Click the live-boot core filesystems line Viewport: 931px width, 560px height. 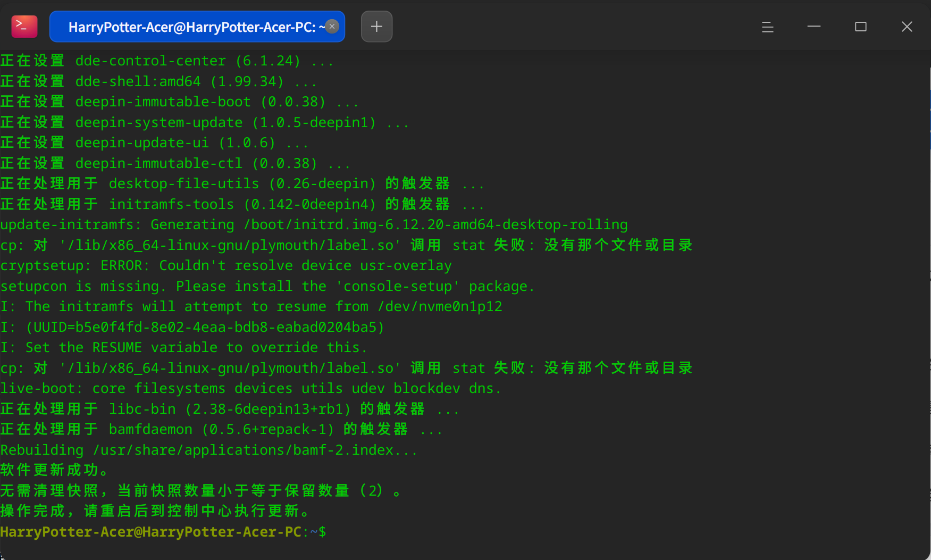point(250,388)
